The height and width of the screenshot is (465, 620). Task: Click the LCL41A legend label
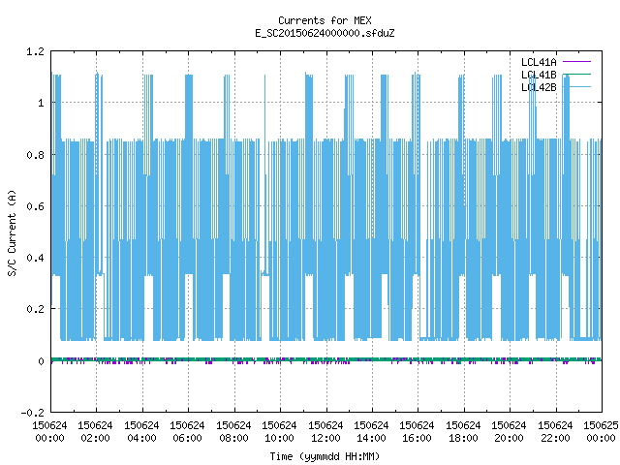539,62
